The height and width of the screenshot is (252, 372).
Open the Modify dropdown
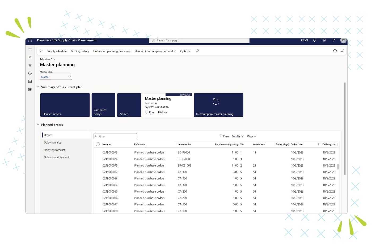click(238, 136)
